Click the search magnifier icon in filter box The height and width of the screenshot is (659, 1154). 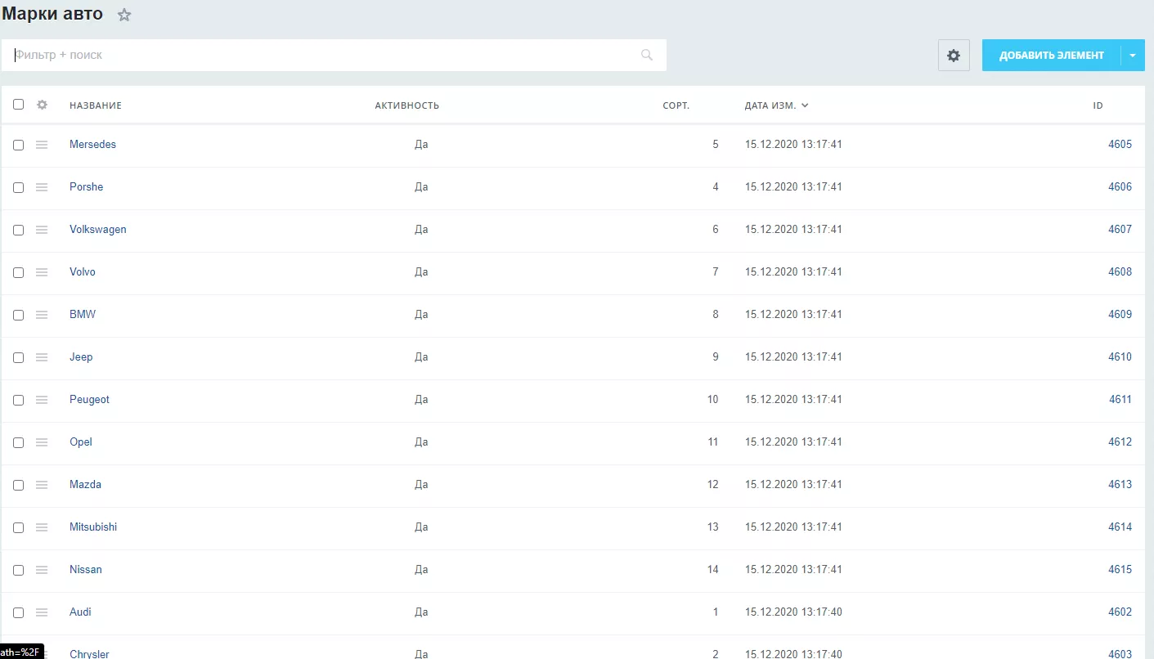tap(647, 55)
